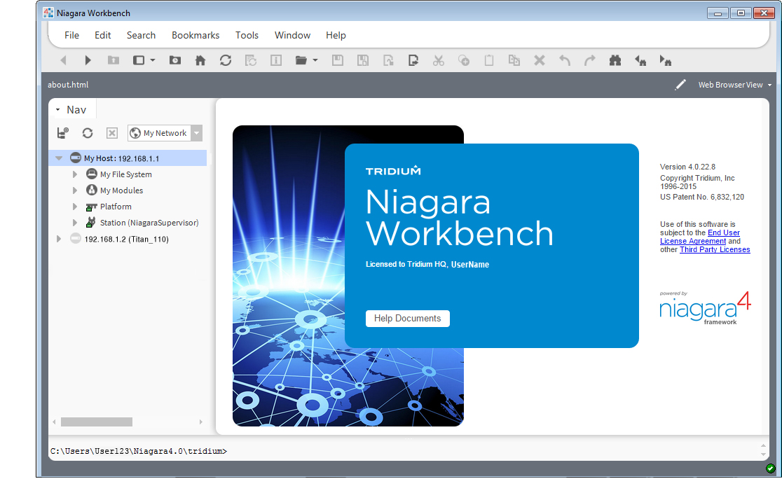The image size is (782, 479).
Task: Expand the Station (NiagaraSupervisor) node
Action: pos(75,222)
